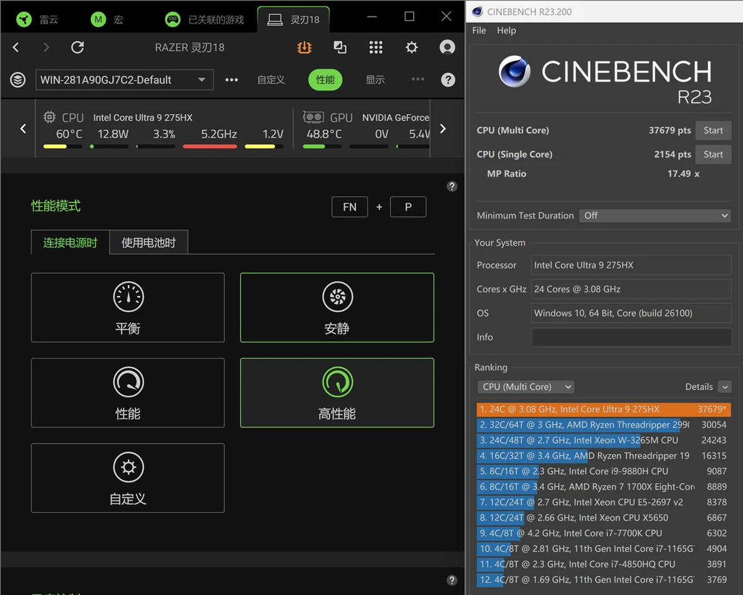Viewport: 743px width, 595px height.
Task: Select the Intel Core i7-7700K ranking row
Action: pos(603,533)
